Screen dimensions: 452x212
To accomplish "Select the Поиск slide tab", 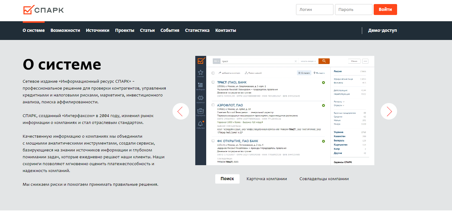I will pyautogui.click(x=227, y=179).
